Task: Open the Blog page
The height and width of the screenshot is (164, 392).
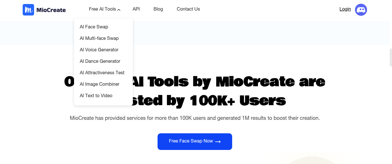Action: 158,9
